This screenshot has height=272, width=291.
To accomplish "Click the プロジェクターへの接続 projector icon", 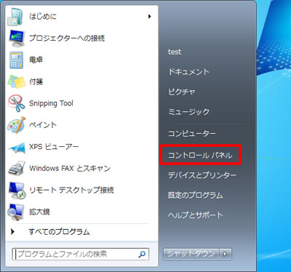I will pyautogui.click(x=17, y=38).
